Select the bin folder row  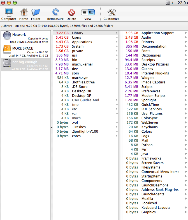tap(86, 60)
